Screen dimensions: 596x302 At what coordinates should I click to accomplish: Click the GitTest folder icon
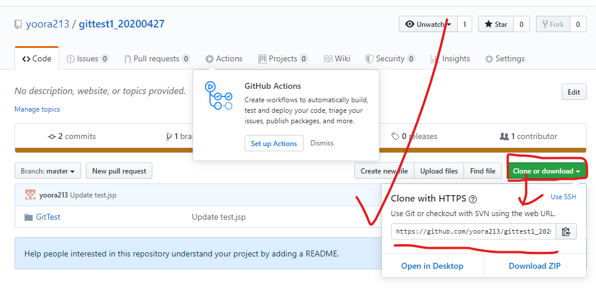coord(29,217)
